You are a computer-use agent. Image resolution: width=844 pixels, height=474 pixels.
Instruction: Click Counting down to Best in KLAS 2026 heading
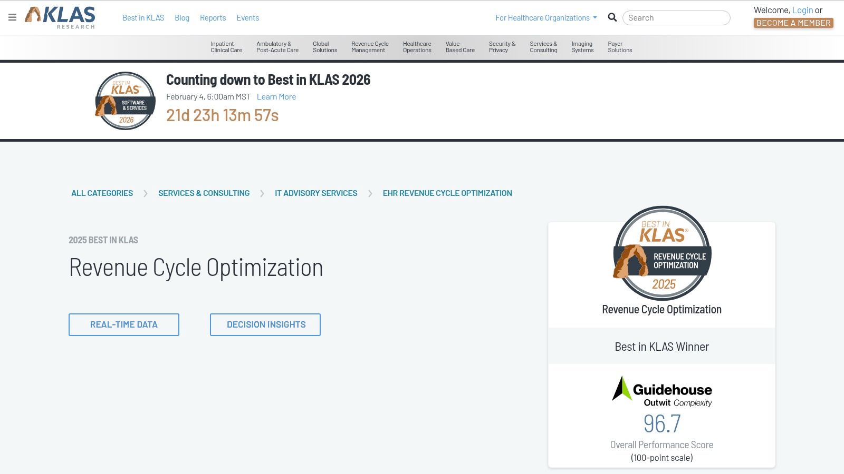pos(268,80)
